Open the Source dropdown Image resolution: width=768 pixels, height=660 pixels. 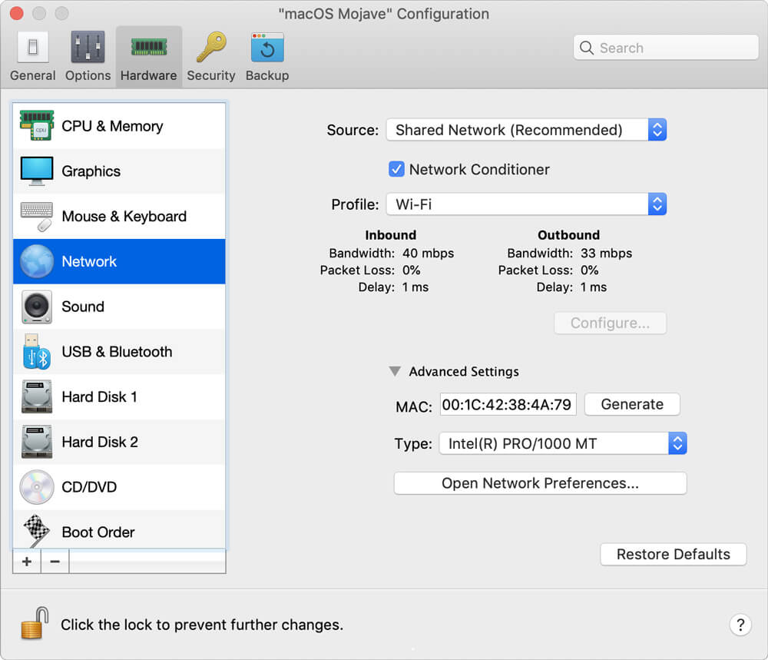[x=657, y=129]
